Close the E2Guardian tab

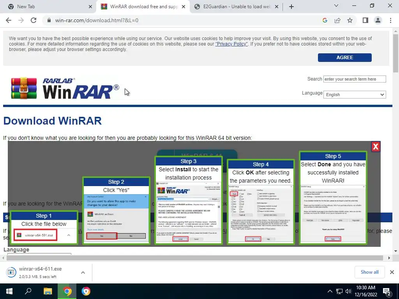pyautogui.click(x=277, y=7)
